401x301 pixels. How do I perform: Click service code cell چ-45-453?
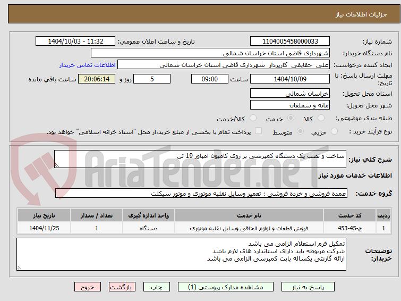tap(349, 228)
